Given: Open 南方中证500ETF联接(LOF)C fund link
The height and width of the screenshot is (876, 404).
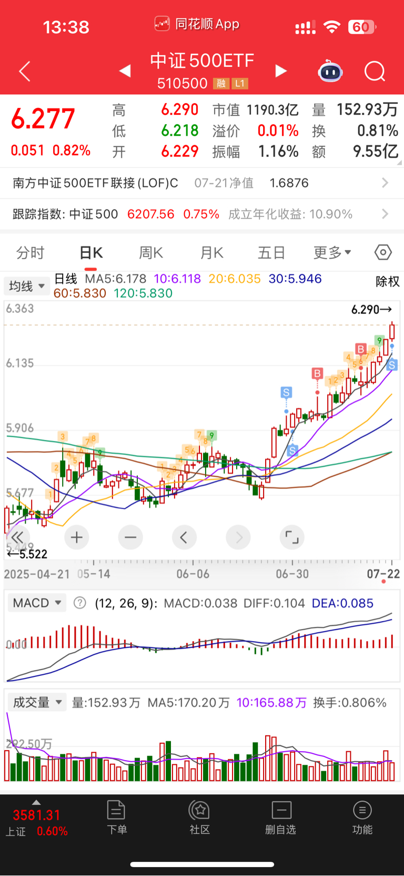Looking at the screenshot, I should pyautogui.click(x=95, y=183).
